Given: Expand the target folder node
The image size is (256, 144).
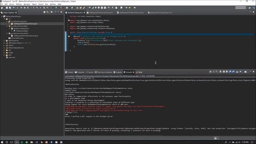Looking at the screenshot, I should 4,52.
